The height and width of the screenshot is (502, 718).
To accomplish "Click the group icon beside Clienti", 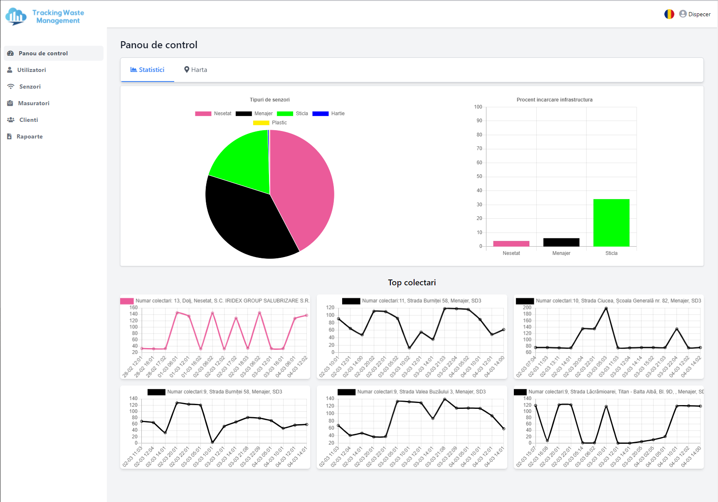I will (x=11, y=120).
